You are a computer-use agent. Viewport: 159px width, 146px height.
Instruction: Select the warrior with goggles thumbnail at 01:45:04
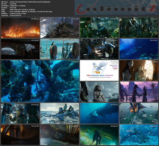[x=99, y=92]
